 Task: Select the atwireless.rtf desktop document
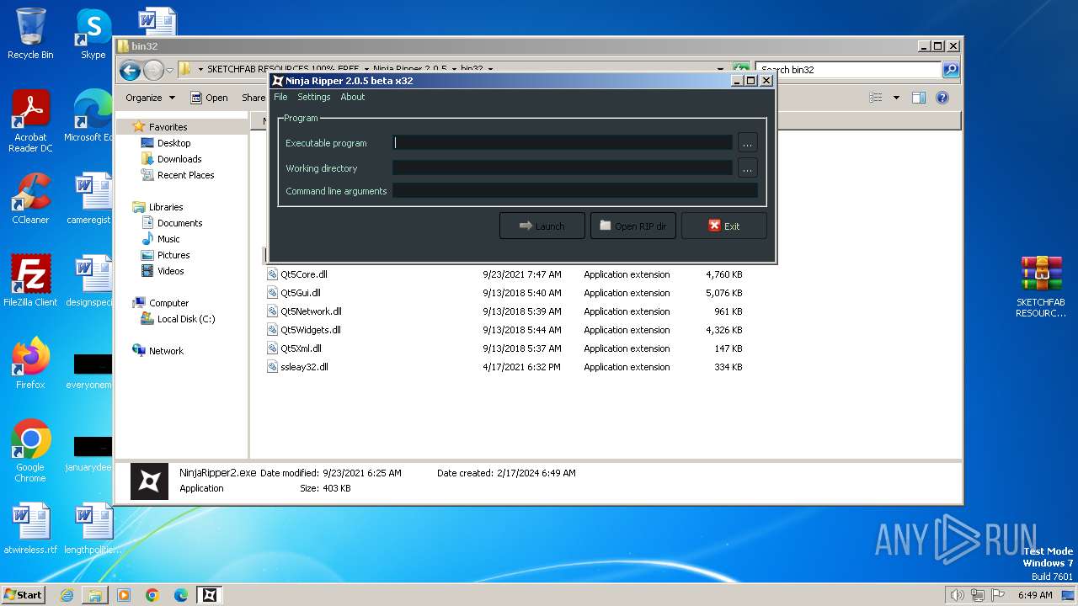pyautogui.click(x=30, y=529)
